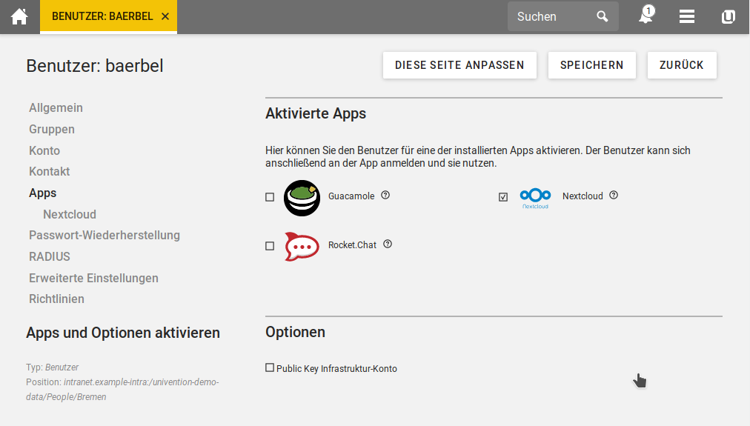Enable the Rocket.Chat app checkbox
Viewport: 750px width, 426px height.
(270, 246)
